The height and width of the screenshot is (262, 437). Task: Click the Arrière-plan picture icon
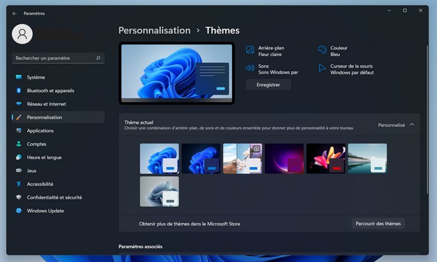pyautogui.click(x=250, y=50)
